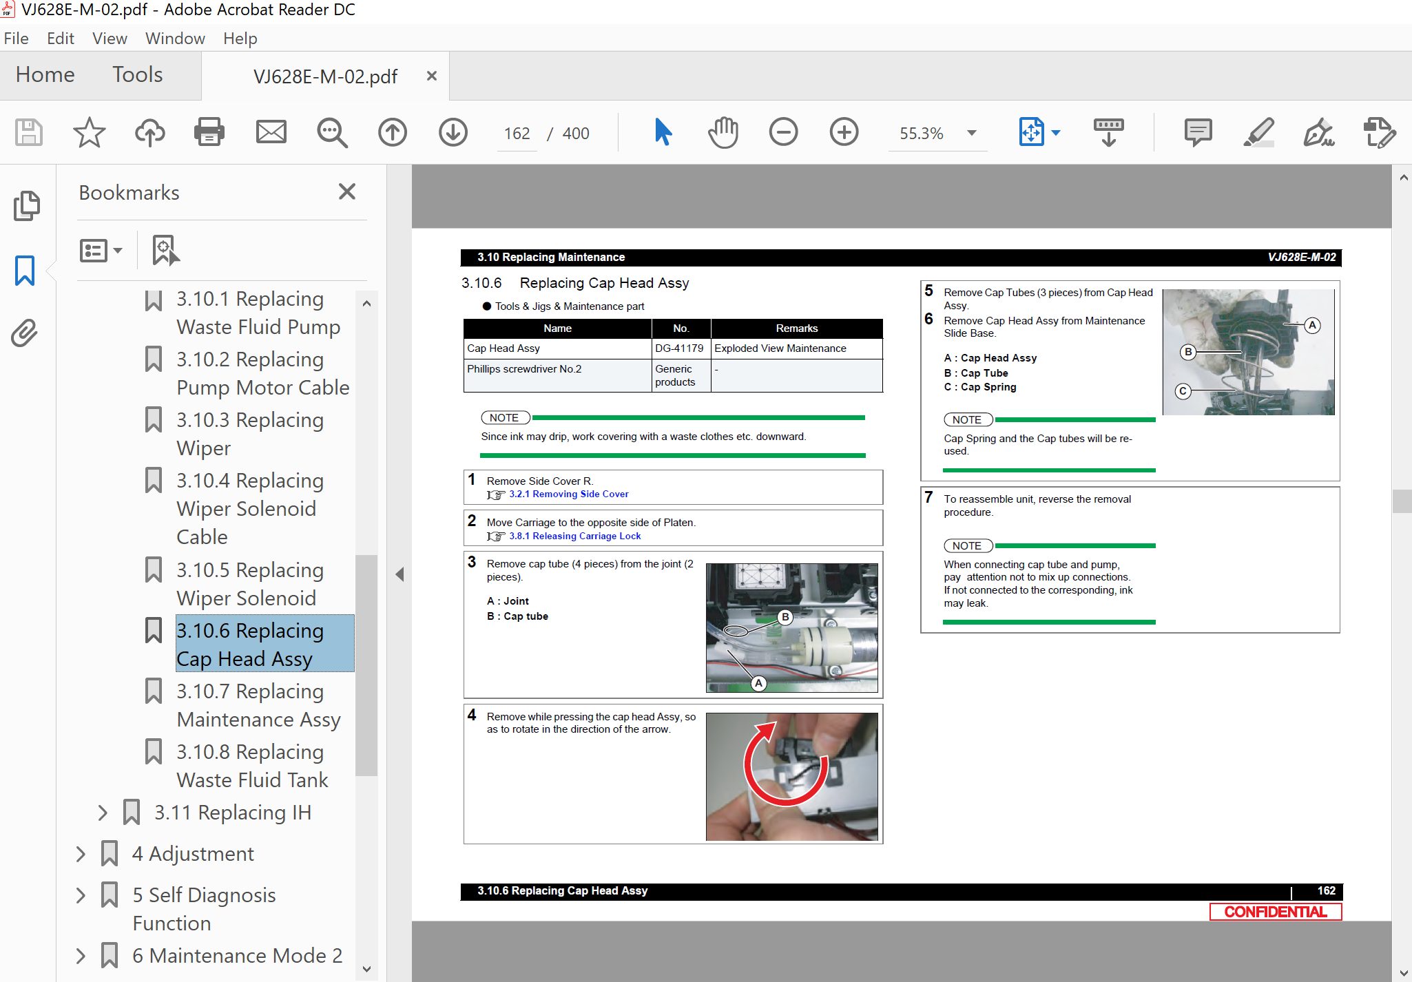
Task: Open the File menu
Action: point(16,39)
